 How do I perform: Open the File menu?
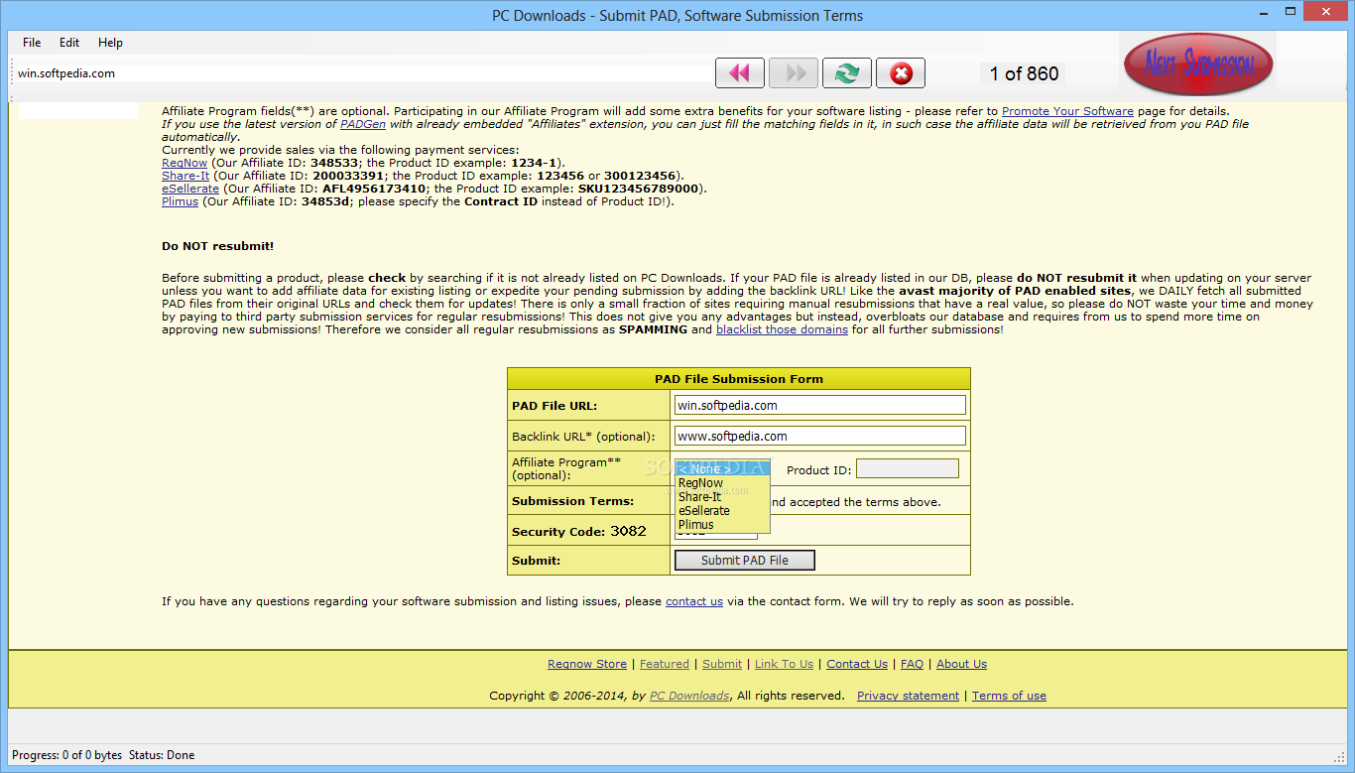[32, 43]
